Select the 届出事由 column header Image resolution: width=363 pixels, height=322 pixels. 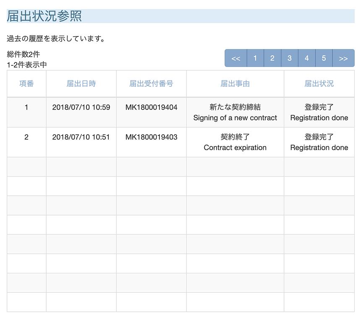point(235,84)
